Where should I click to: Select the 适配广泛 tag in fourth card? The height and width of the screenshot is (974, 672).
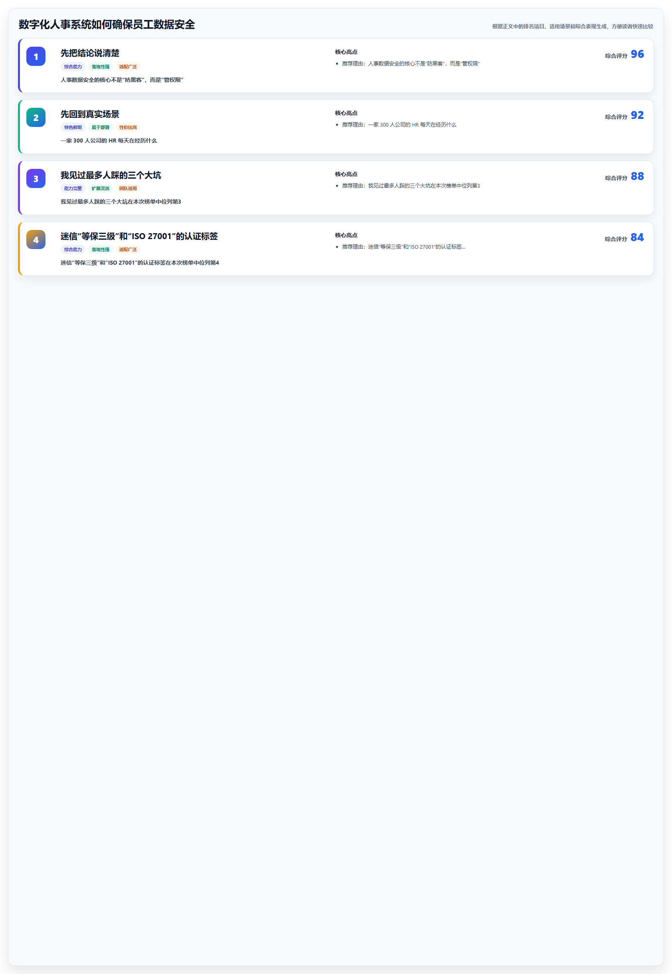[x=128, y=250]
